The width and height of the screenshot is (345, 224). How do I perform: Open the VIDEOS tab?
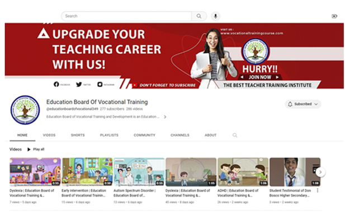(49, 135)
